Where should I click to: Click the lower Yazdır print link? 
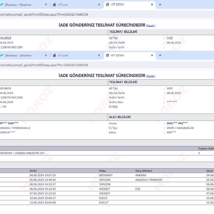[151, 76]
